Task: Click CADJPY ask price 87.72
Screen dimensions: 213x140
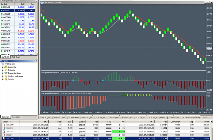Action: click(31, 24)
